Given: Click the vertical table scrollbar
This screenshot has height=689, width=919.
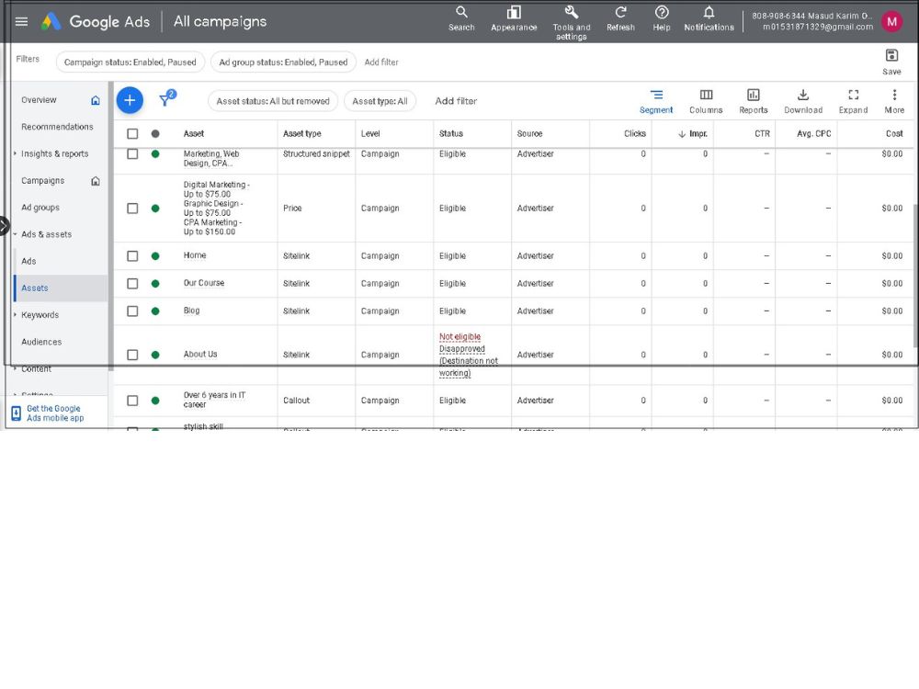Looking at the screenshot, I should coord(915,276).
